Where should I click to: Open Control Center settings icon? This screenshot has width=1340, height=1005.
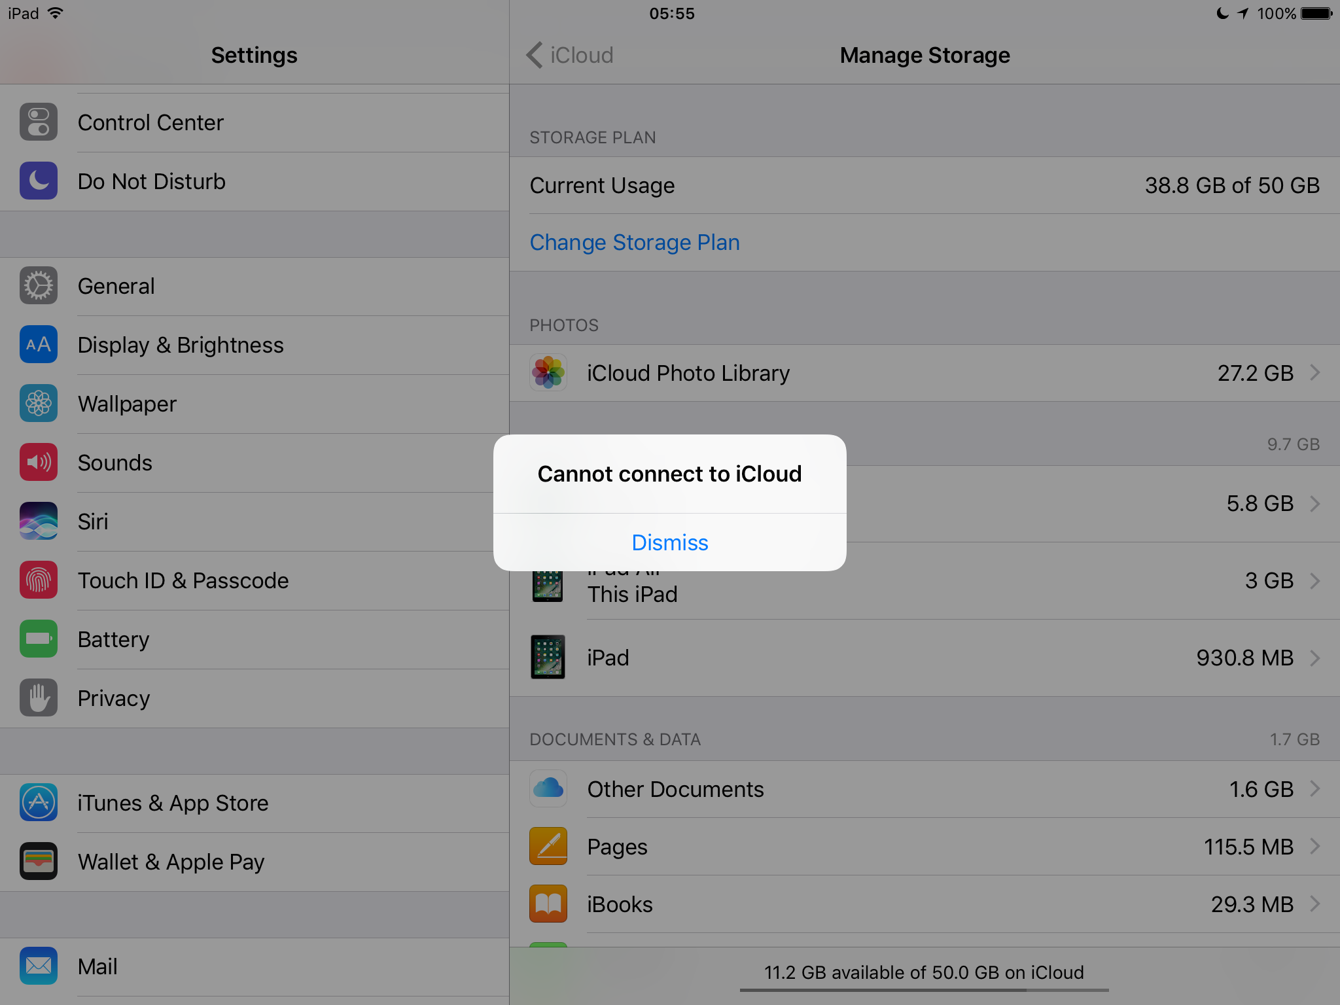click(x=39, y=122)
